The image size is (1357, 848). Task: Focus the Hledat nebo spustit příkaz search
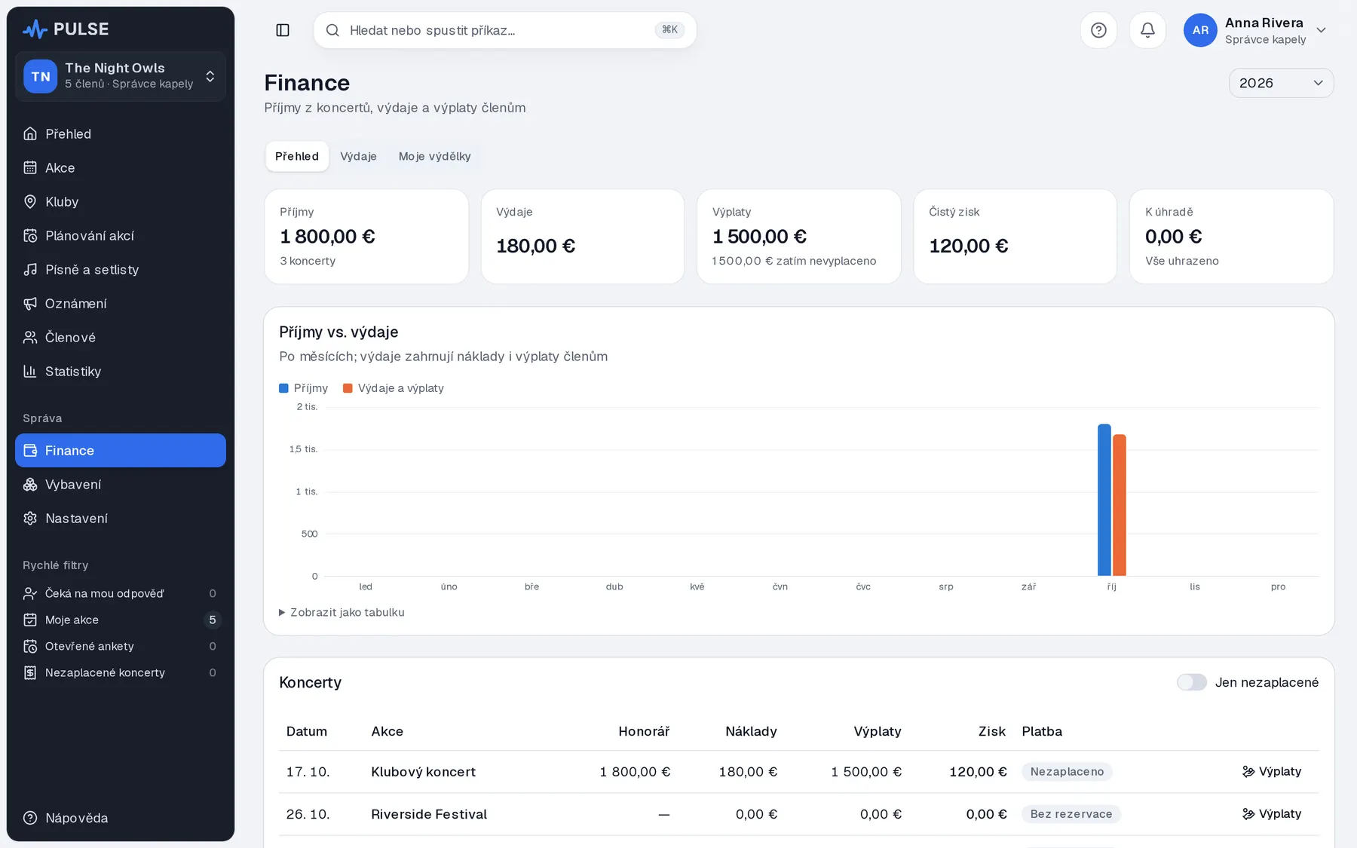tap(504, 30)
